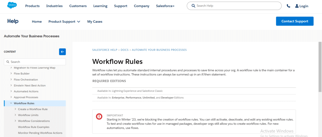The image size is (322, 137).
Task: Go to My Cases tab
Action: coord(95,22)
